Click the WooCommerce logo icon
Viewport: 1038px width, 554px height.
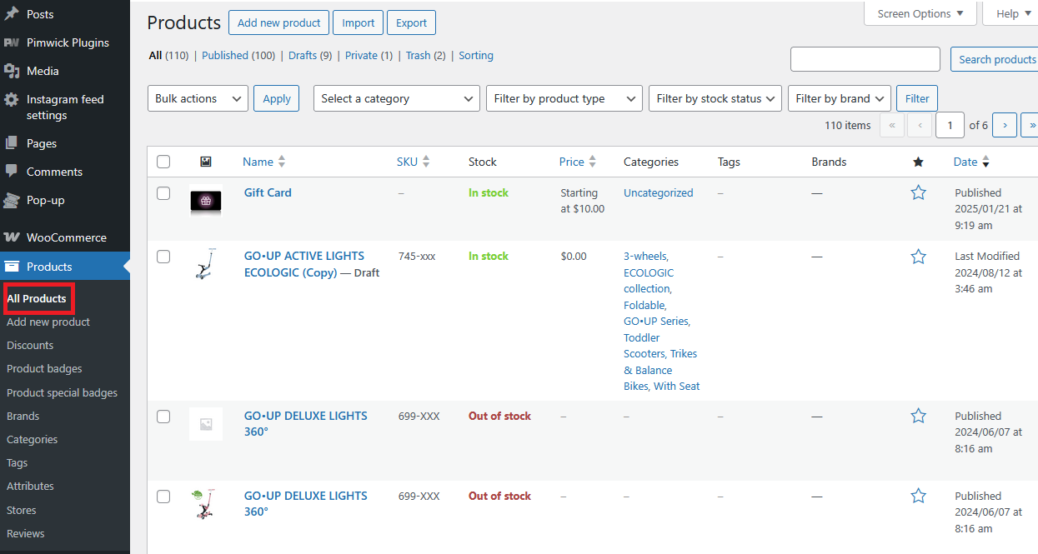(12, 237)
